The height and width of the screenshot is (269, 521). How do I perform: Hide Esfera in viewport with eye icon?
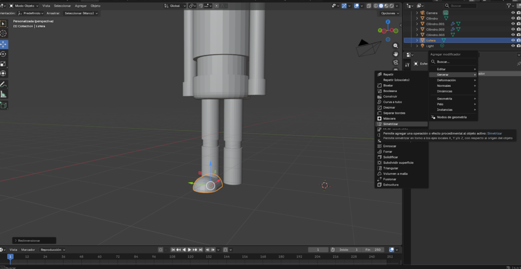pos(513,40)
